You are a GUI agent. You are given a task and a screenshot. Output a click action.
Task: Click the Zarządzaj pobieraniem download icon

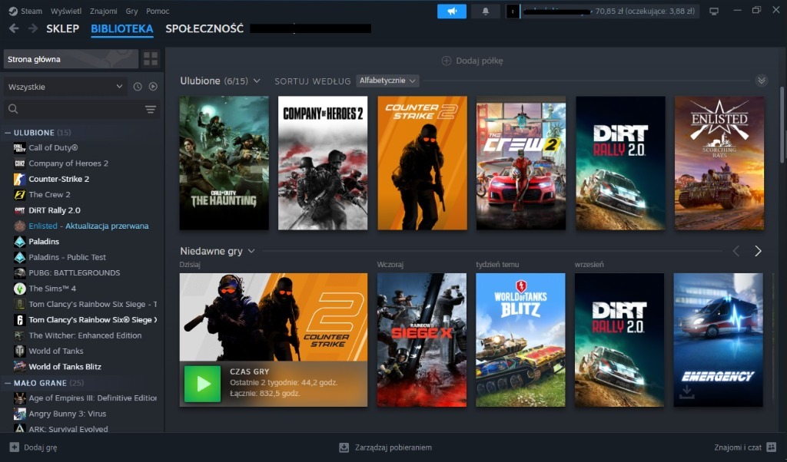tap(344, 447)
